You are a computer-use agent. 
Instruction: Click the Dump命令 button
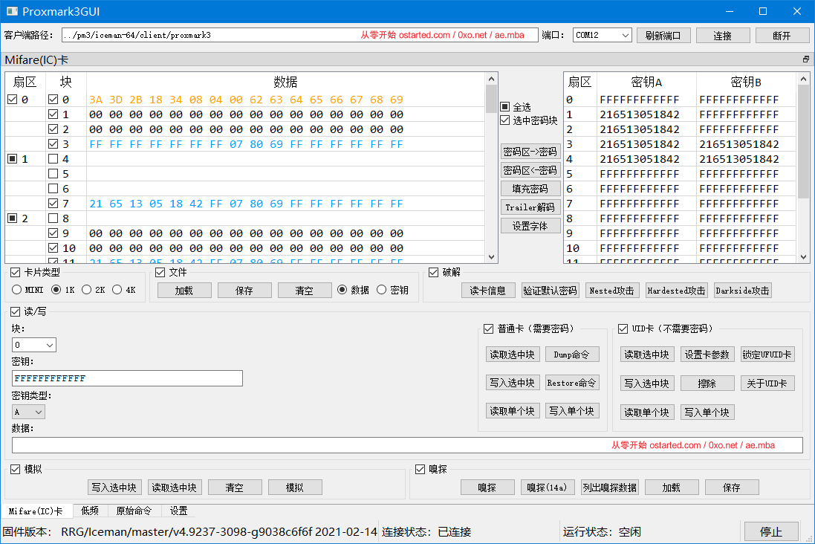pyautogui.click(x=572, y=354)
